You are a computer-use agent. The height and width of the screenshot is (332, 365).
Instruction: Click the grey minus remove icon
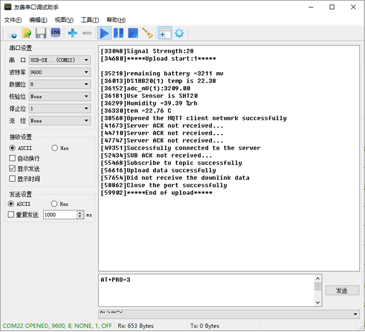[87, 33]
